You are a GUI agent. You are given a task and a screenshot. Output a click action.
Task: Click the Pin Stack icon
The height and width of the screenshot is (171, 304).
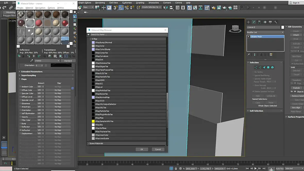(x=249, y=55)
